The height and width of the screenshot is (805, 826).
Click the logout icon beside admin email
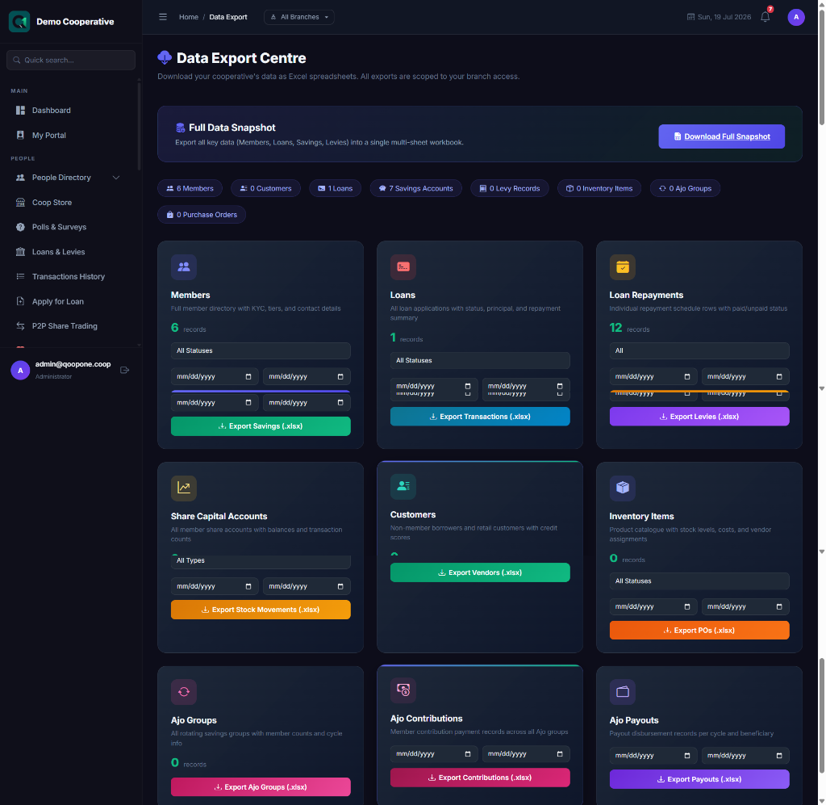[125, 370]
